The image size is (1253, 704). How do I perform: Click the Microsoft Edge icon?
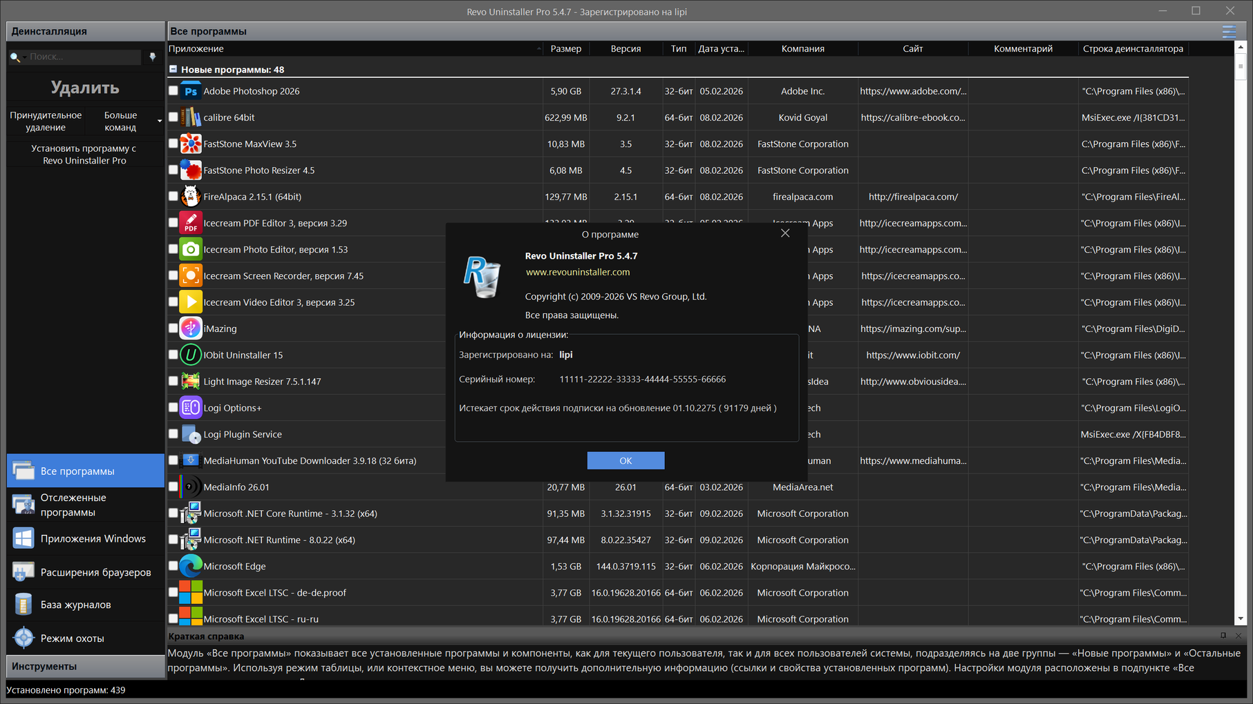tap(191, 566)
